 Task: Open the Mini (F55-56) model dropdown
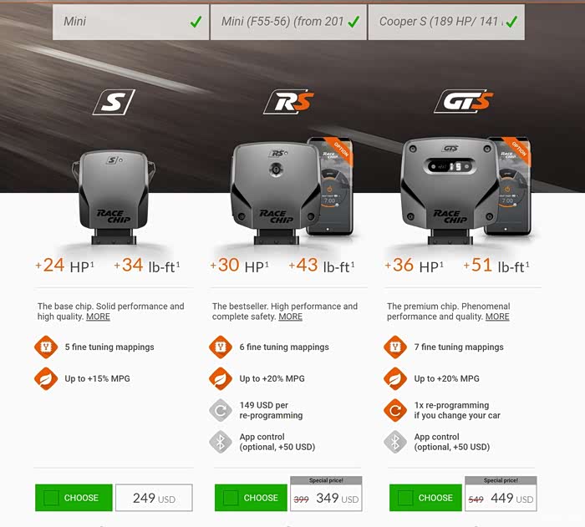288,22
